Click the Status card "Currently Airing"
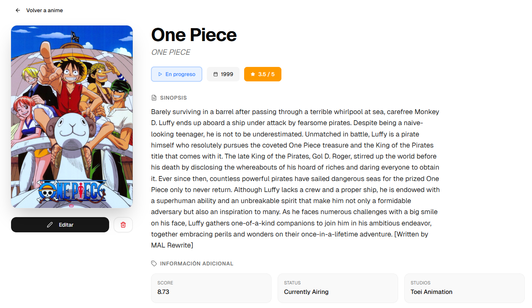The width and height of the screenshot is (532, 308). tap(338, 288)
